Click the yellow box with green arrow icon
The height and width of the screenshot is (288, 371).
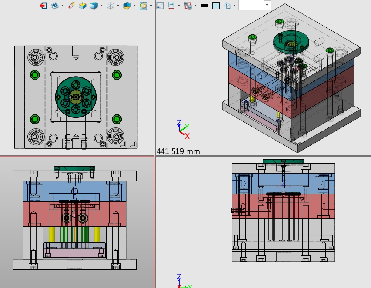click(x=82, y=6)
